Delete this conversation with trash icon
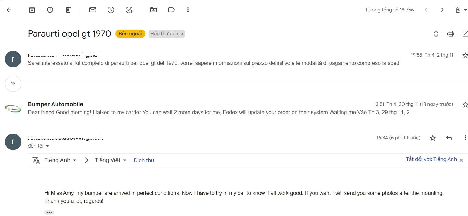 (x=68, y=10)
